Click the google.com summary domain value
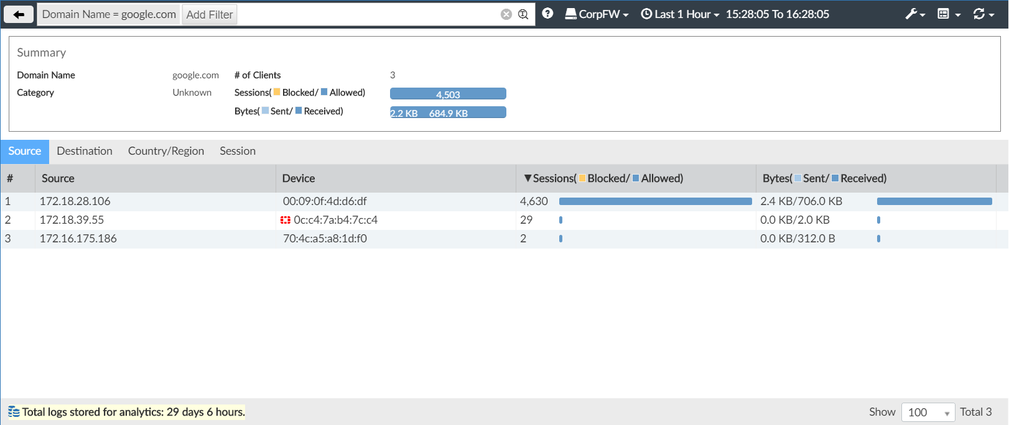This screenshot has height=425, width=1009. point(196,75)
